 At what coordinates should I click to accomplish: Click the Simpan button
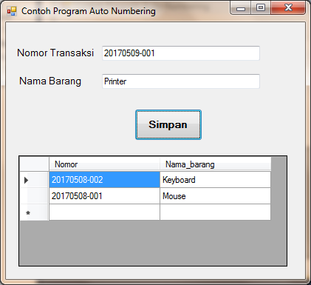click(x=168, y=124)
